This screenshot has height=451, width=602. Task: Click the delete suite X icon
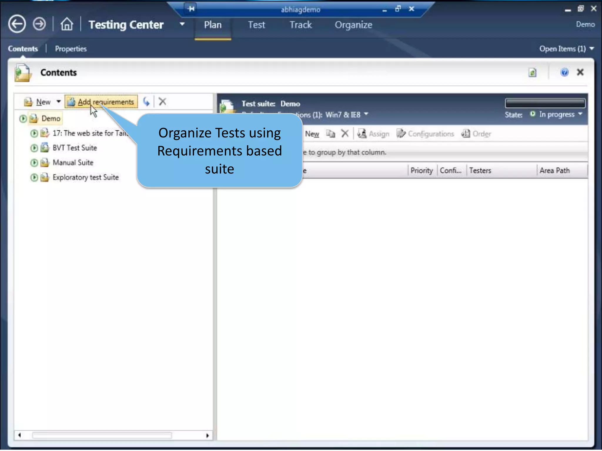162,102
